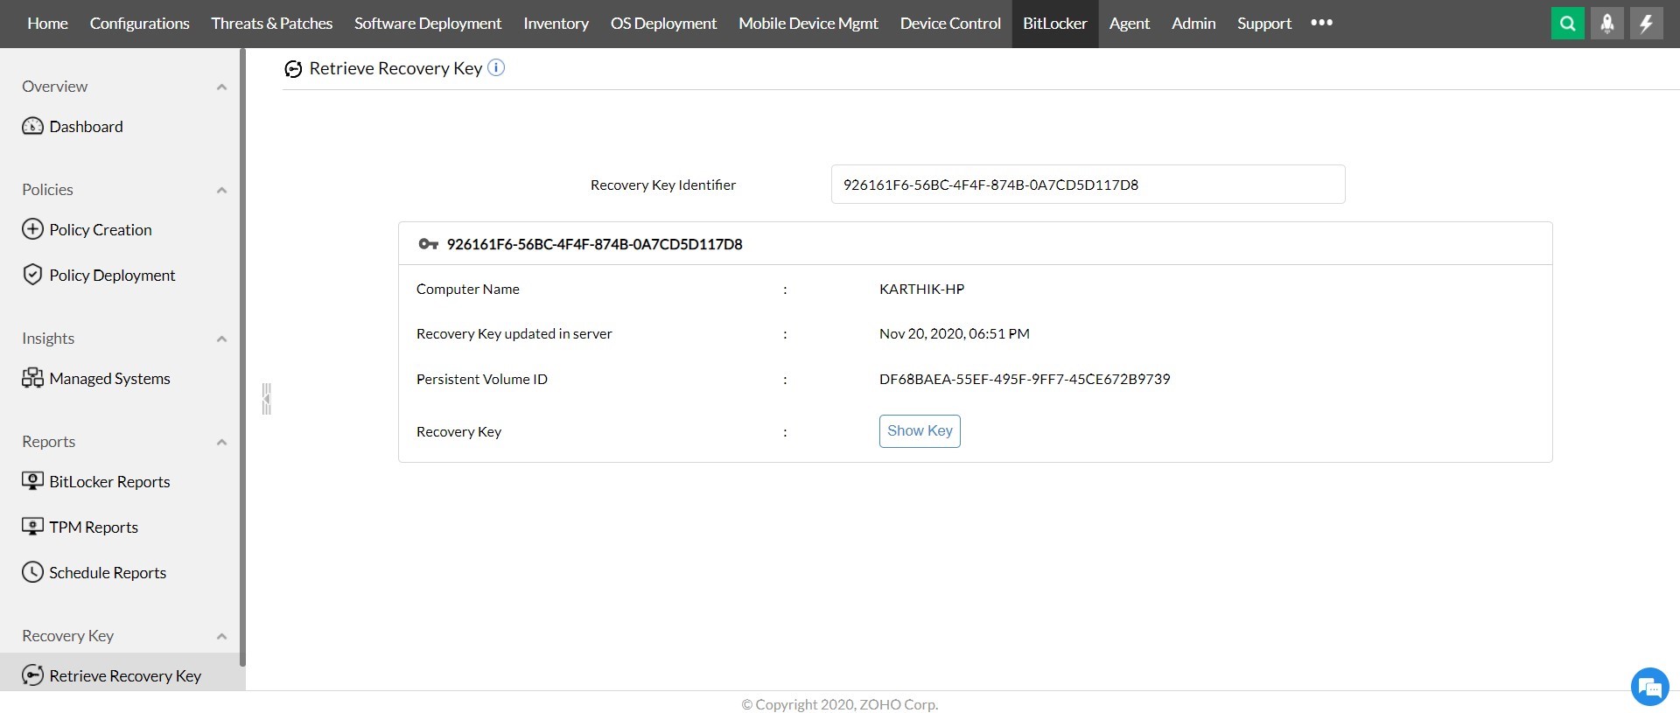Open BitLocker Reports link
This screenshot has width=1680, height=713.
109,482
